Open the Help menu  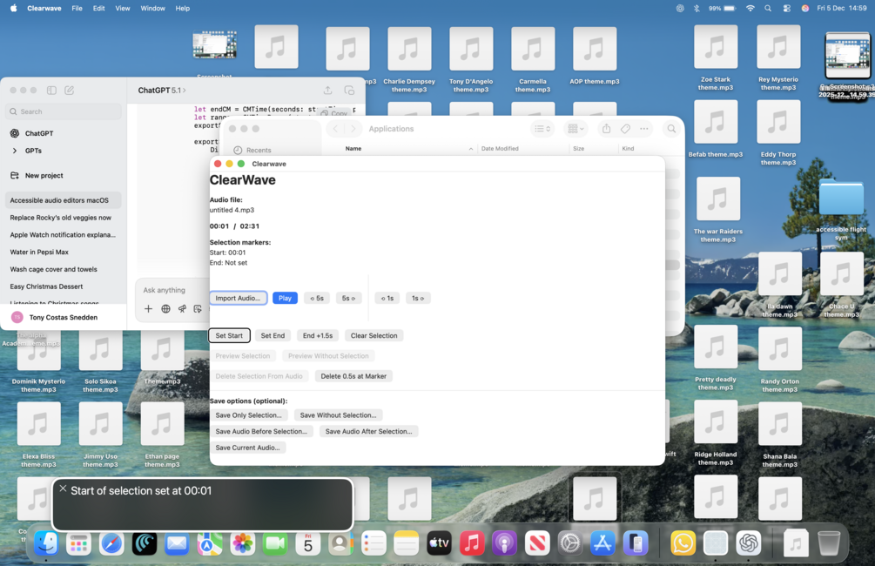tap(183, 9)
